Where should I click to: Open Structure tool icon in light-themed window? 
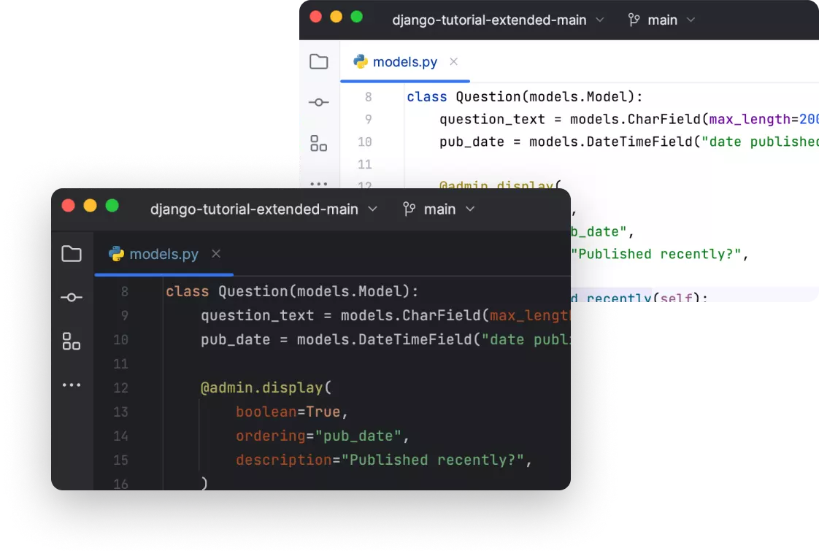[319, 143]
